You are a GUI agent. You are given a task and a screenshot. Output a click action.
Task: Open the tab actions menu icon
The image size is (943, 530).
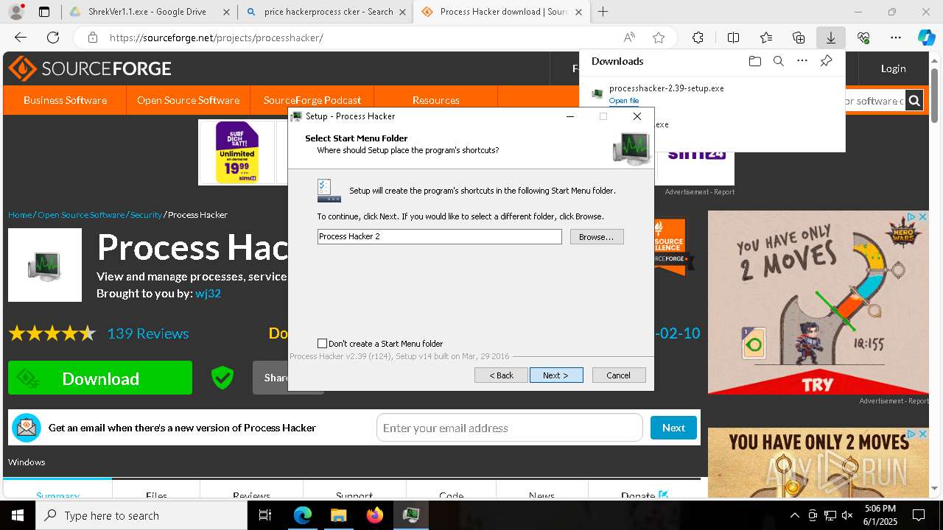44,12
